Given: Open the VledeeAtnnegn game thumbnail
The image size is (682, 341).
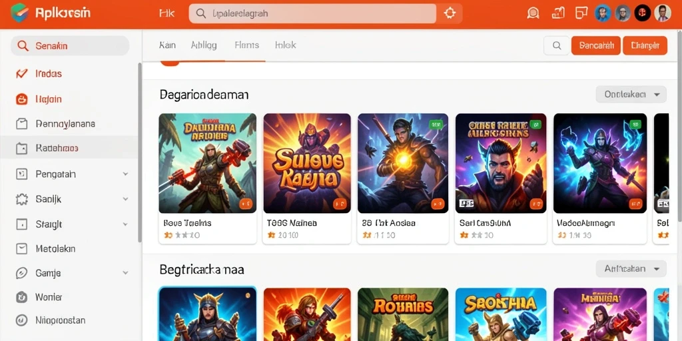Looking at the screenshot, I should [x=600, y=163].
